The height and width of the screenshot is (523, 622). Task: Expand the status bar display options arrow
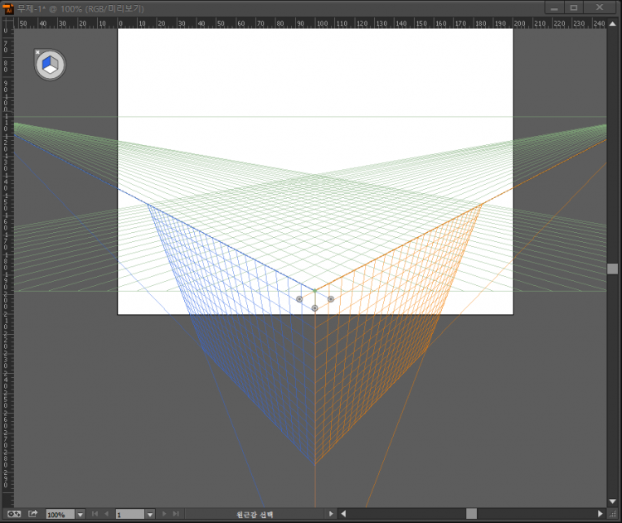point(332,514)
